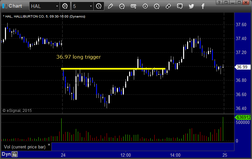Click the 14:00 time axis label
This screenshot has width=252, height=159.
175,155
